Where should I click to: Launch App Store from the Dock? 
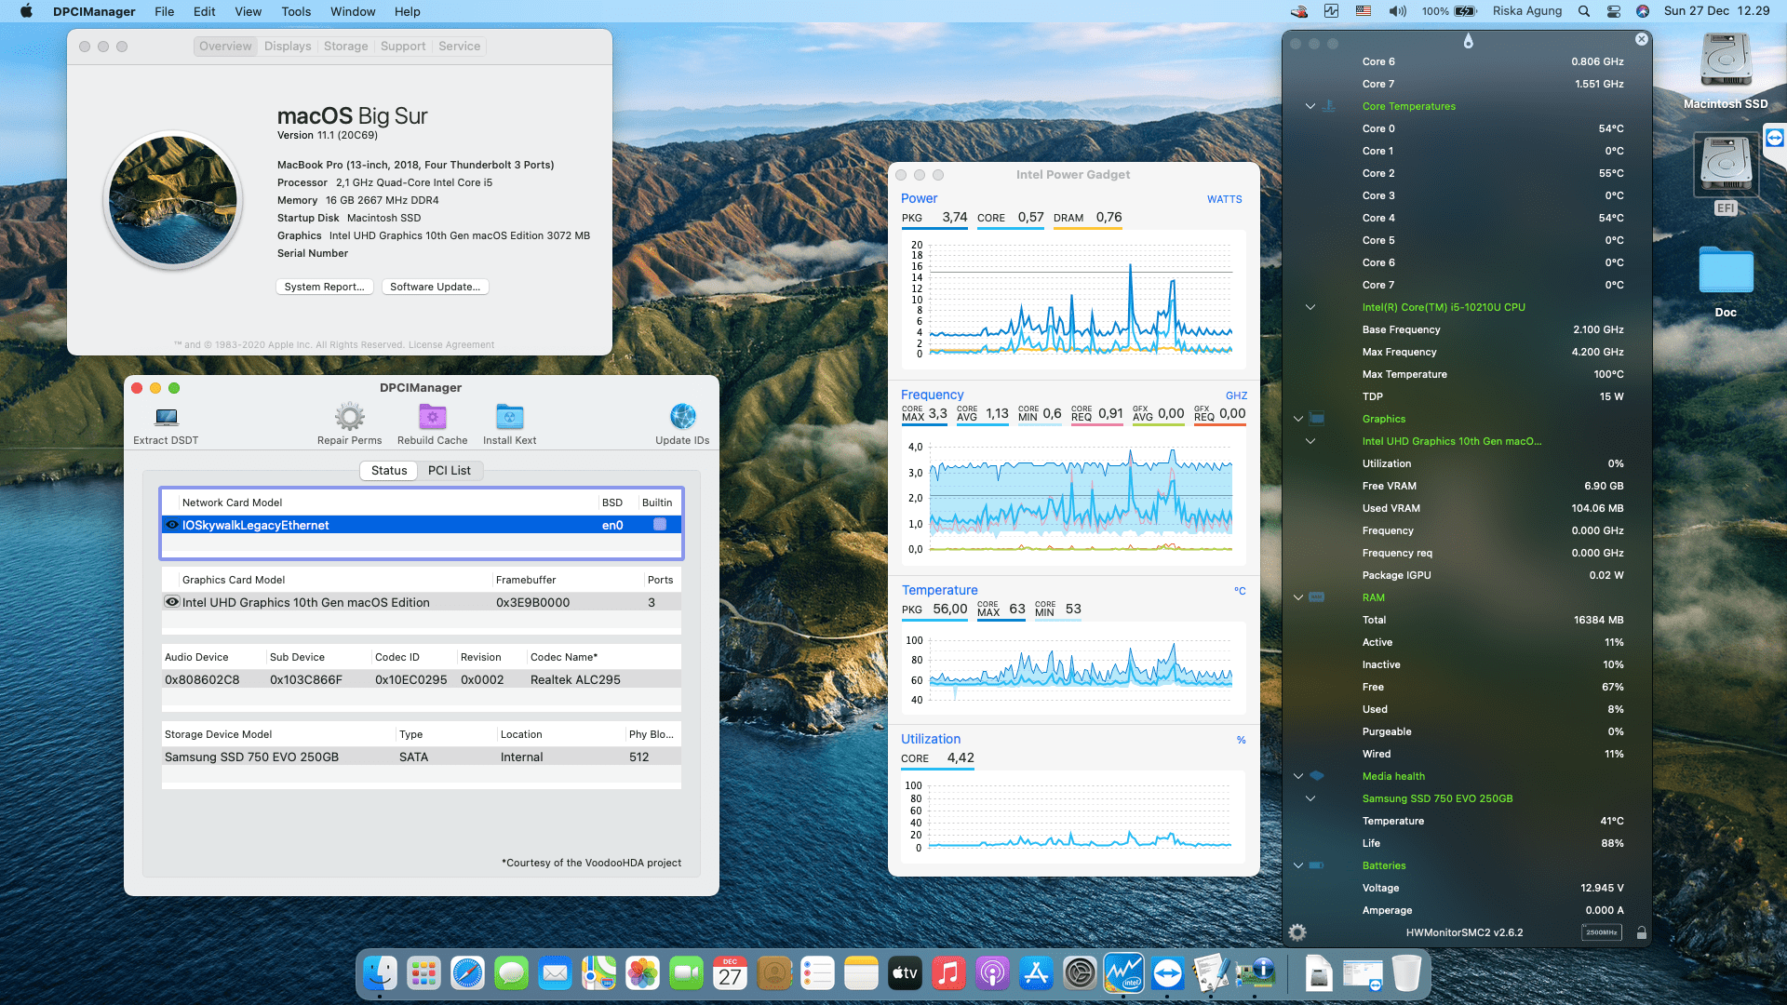1036,973
